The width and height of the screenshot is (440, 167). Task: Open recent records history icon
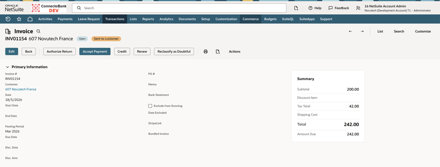(x=8, y=19)
